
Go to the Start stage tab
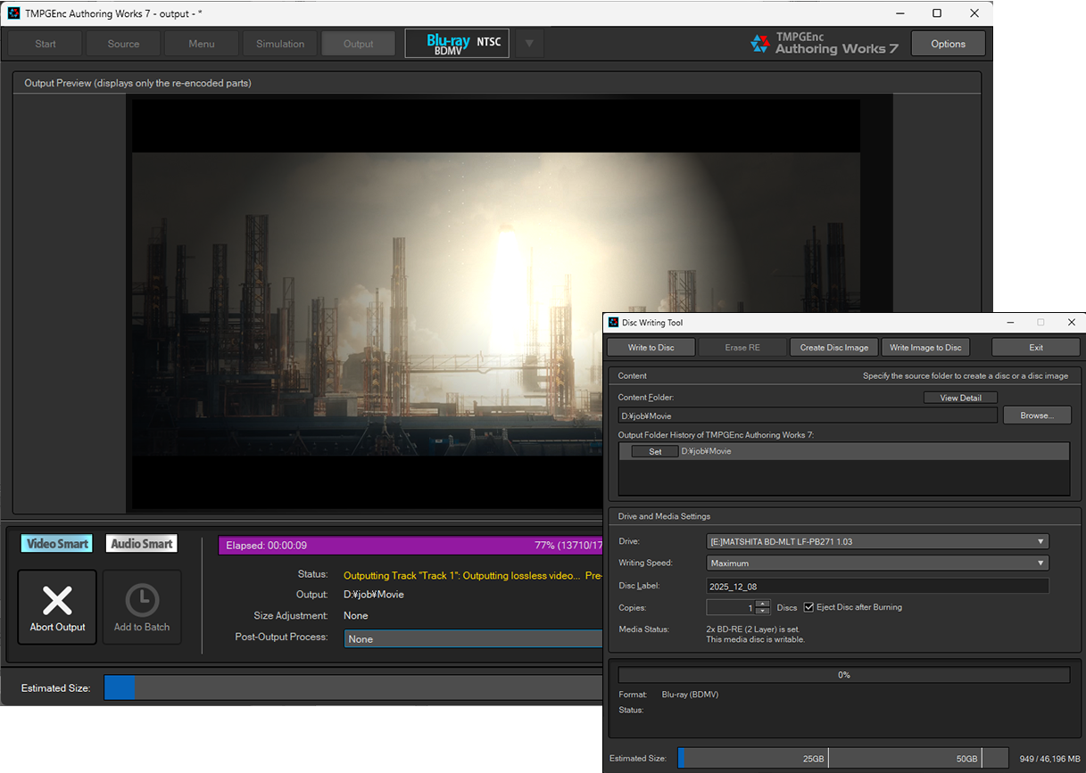(x=46, y=44)
